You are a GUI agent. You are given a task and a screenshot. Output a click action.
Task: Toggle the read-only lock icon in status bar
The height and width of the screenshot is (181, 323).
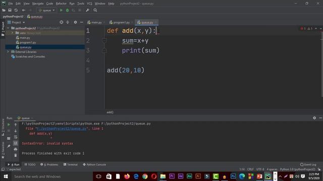click(x=319, y=169)
